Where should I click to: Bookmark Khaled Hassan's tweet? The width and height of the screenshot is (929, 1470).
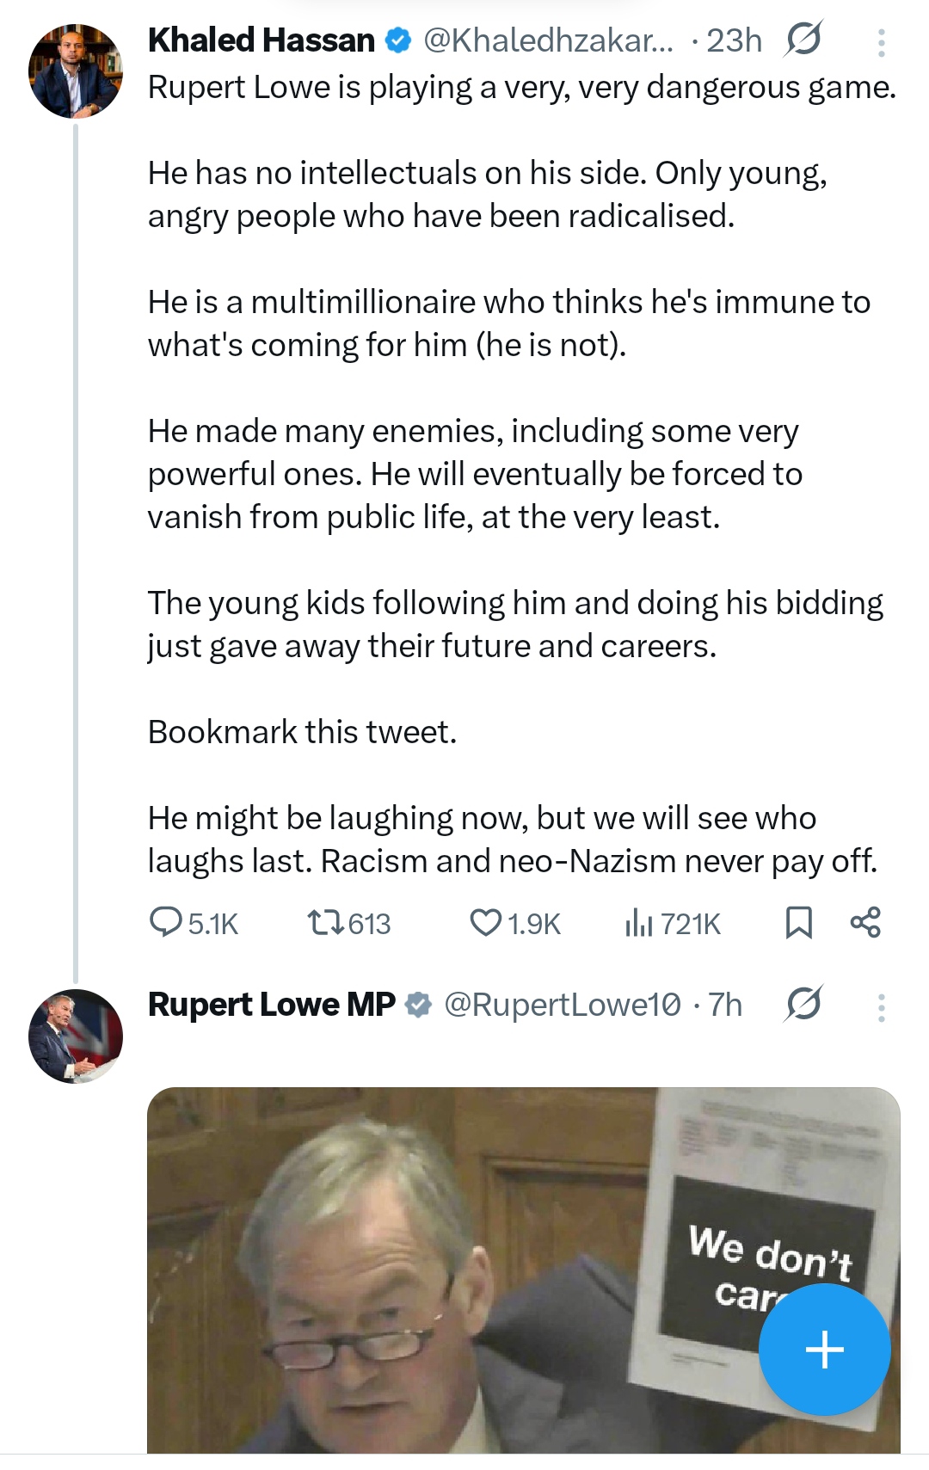[x=799, y=923]
